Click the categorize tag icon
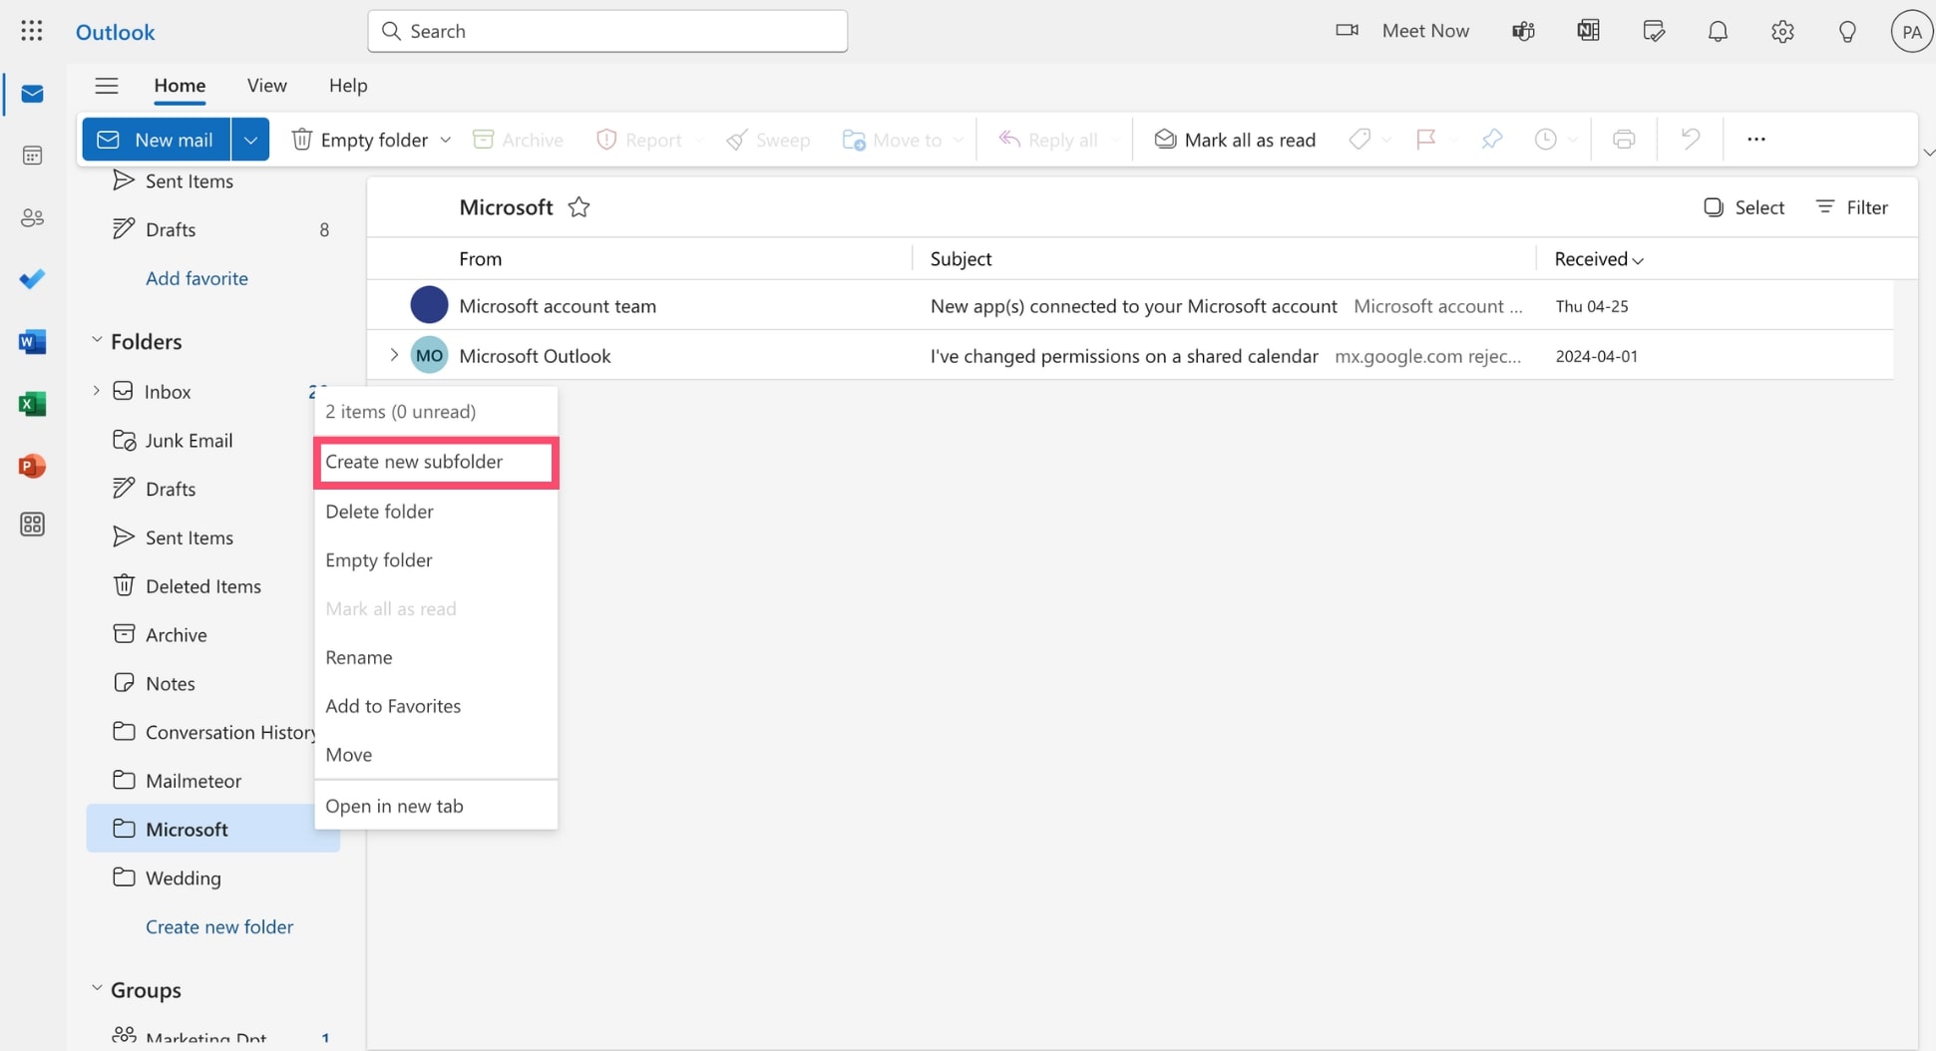1936x1051 pixels. click(1359, 140)
